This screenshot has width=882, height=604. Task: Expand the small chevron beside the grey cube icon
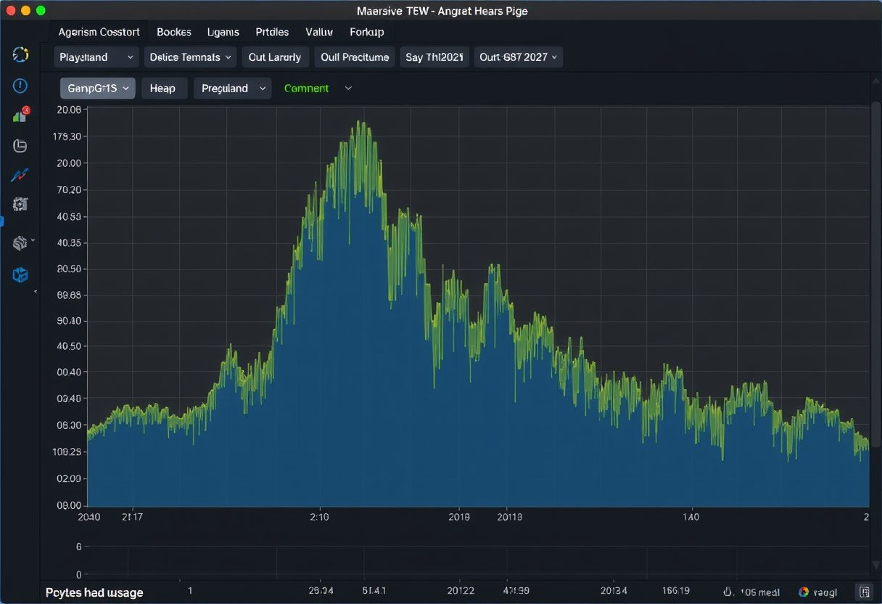coord(33,240)
